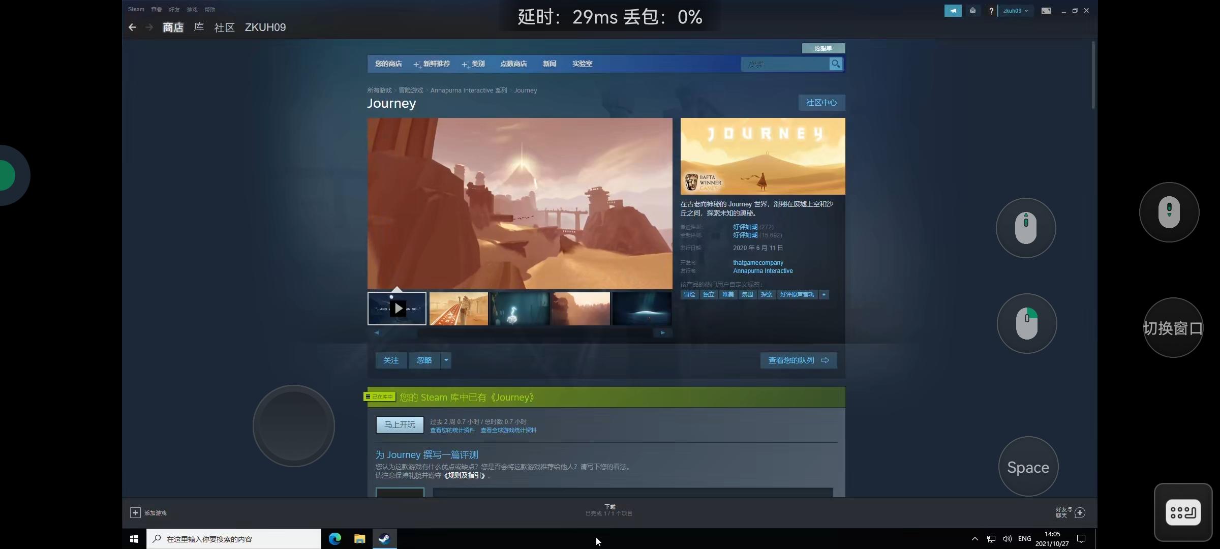Click the Windows taskbar search box

(234, 539)
